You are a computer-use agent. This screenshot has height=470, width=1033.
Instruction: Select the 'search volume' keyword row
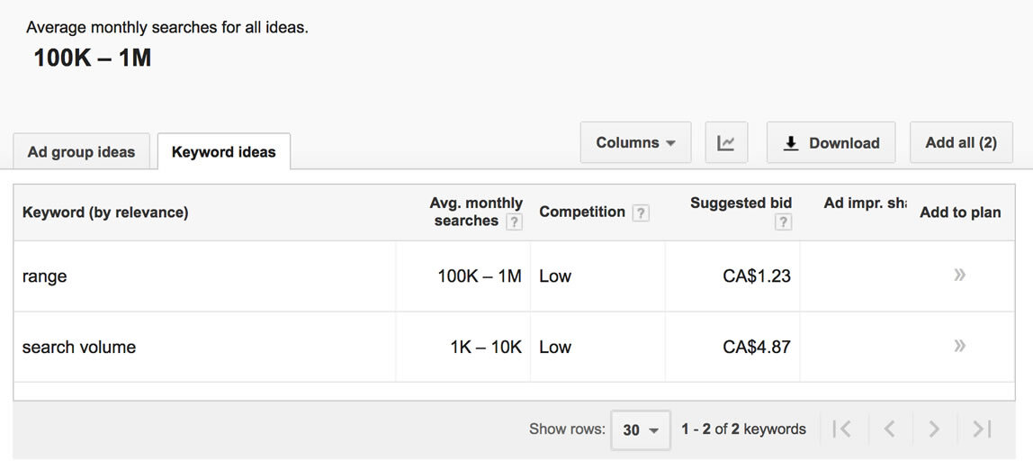click(x=79, y=348)
